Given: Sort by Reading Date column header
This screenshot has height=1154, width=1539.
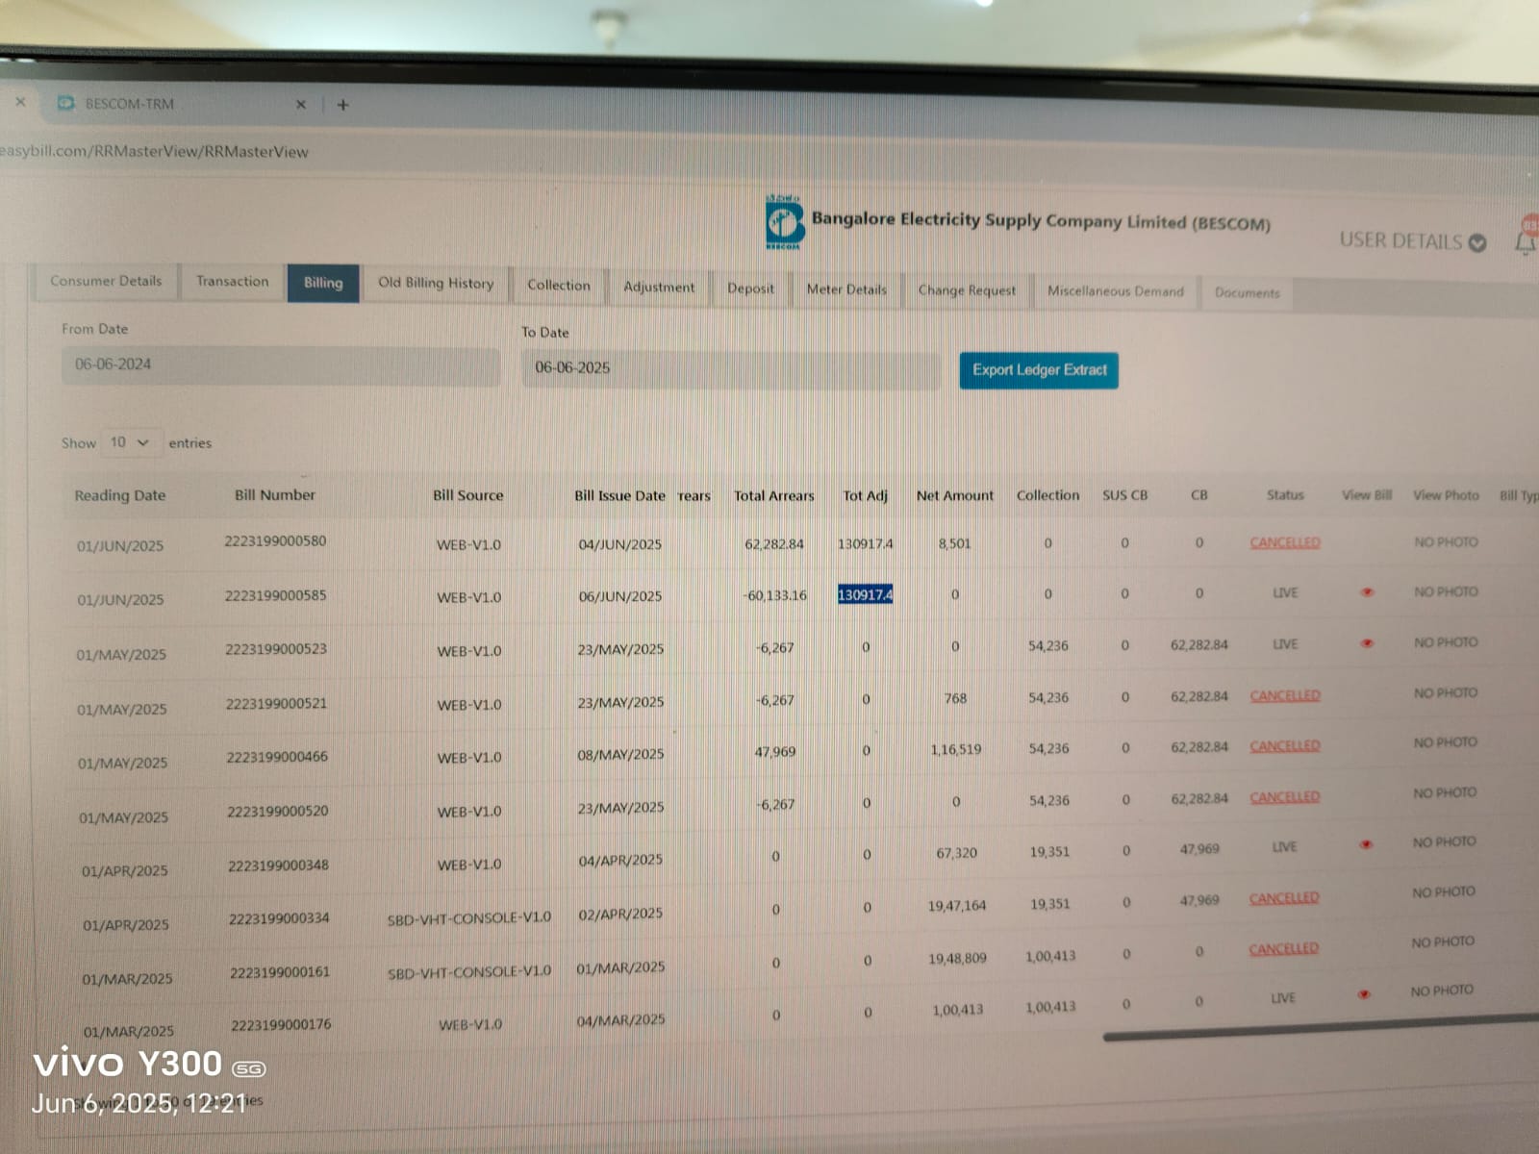Looking at the screenshot, I should [120, 495].
